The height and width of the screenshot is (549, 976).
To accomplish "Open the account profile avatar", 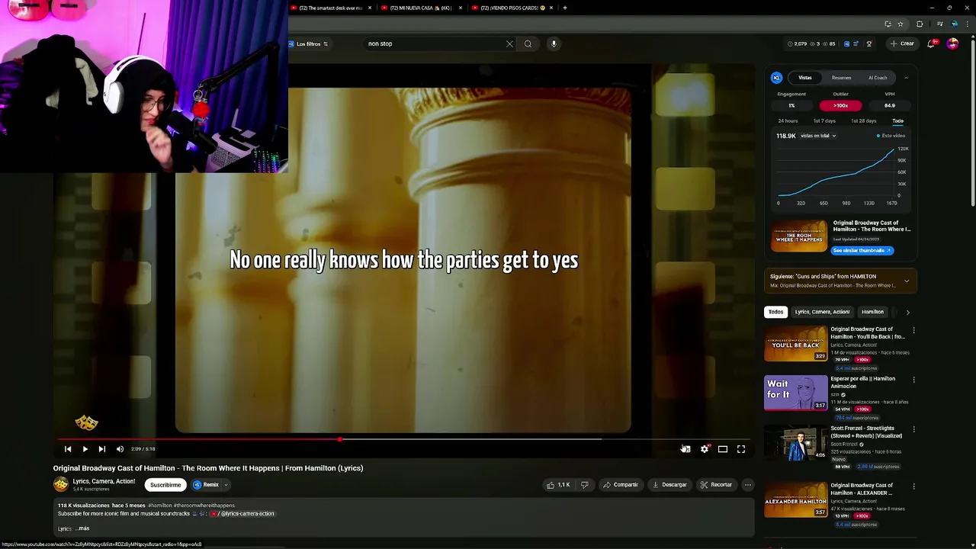I will [x=952, y=43].
